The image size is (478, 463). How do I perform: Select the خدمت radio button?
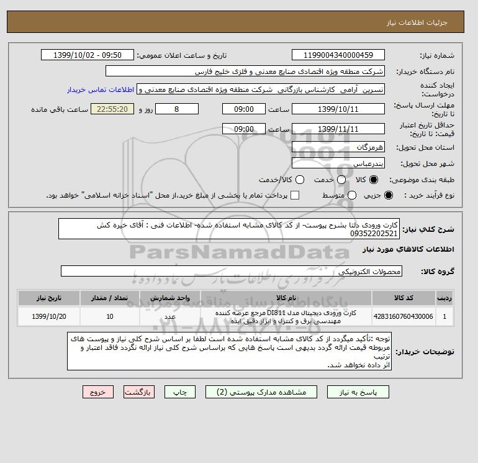pyautogui.click(x=341, y=180)
